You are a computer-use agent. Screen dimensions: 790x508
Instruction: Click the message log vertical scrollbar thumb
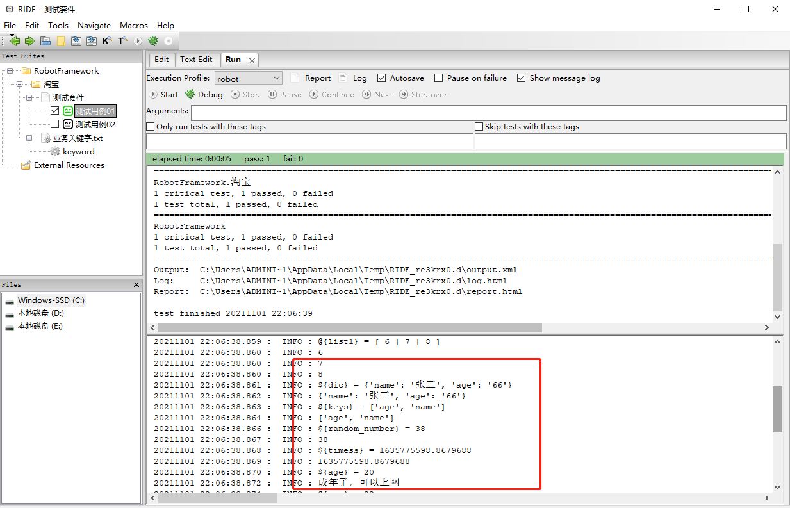777,409
